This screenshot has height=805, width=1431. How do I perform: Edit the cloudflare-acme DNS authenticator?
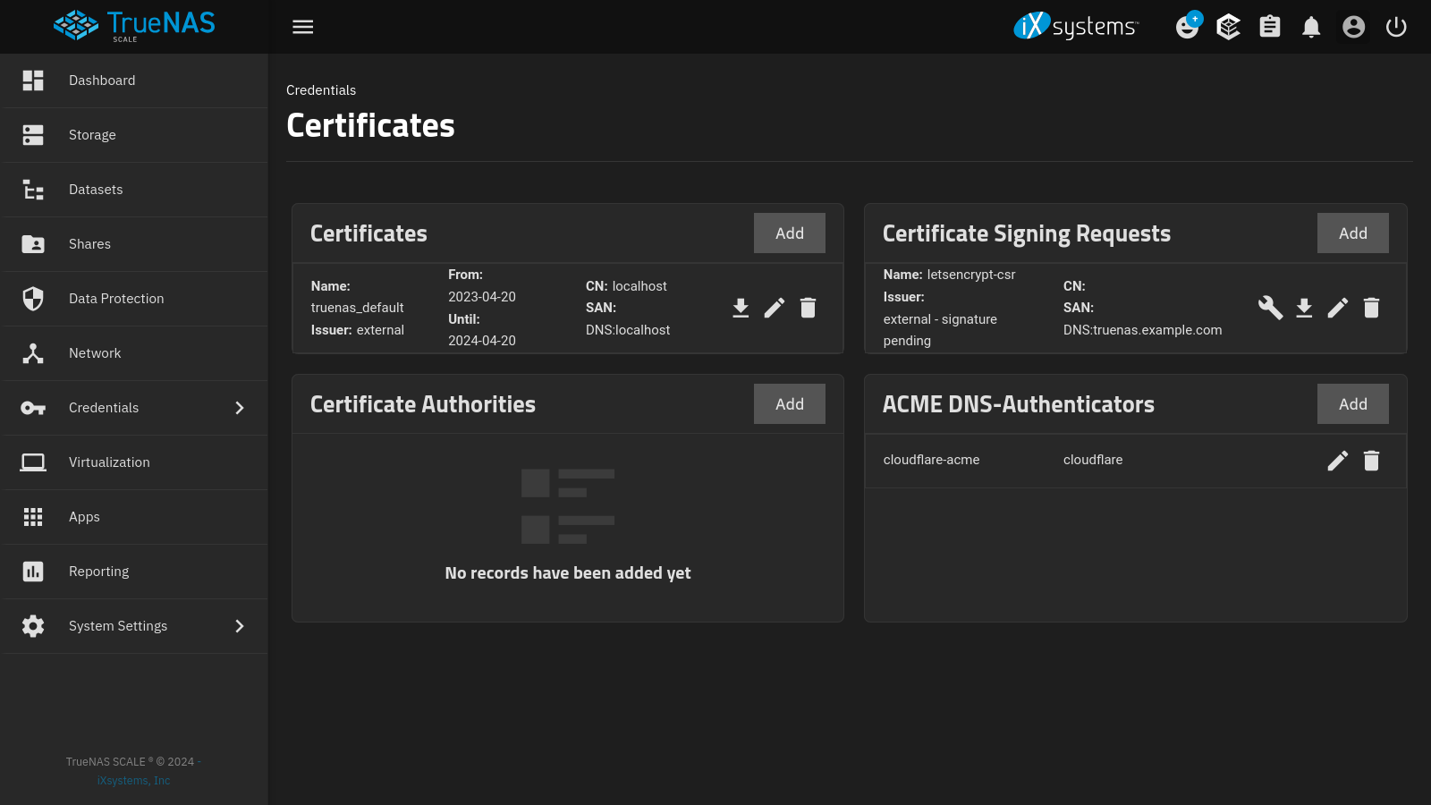tap(1337, 461)
